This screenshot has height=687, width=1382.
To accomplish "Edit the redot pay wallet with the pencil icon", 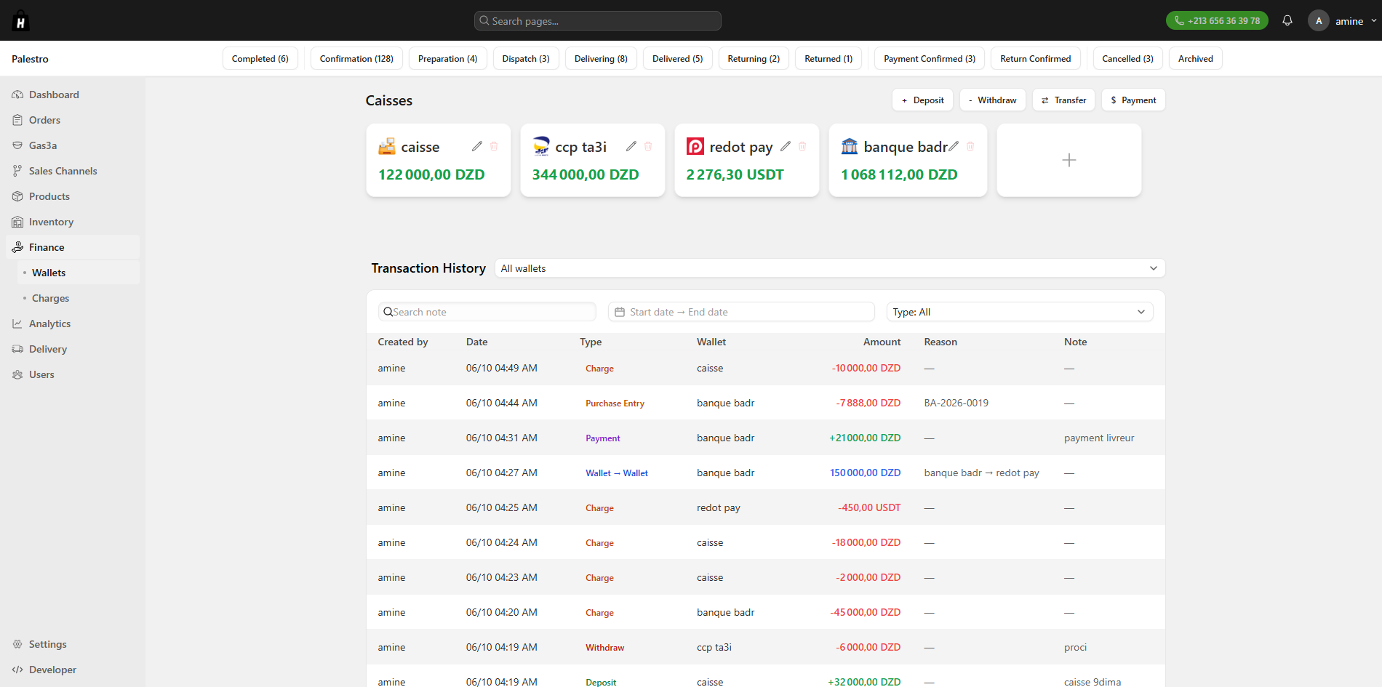I will [x=786, y=146].
